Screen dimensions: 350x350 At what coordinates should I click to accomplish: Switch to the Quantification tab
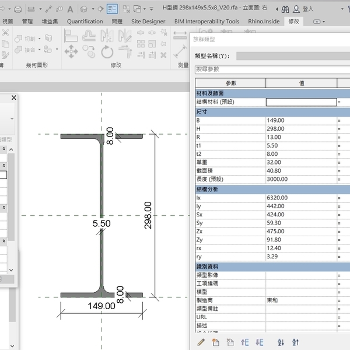89,22
